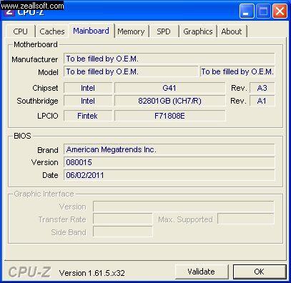
Task: Click the OK button
Action: 259,272
